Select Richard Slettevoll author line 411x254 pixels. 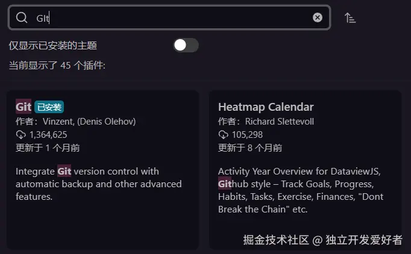coord(266,122)
